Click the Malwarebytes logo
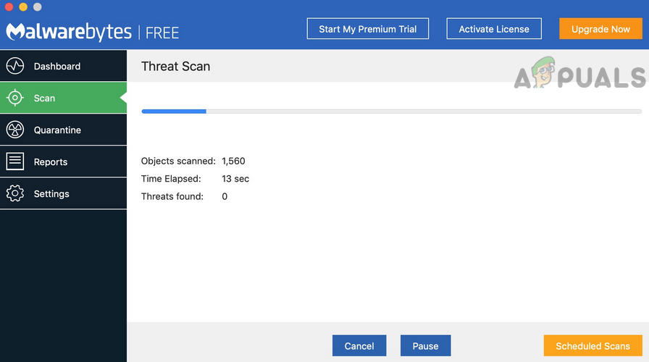The image size is (649, 362). [69, 32]
